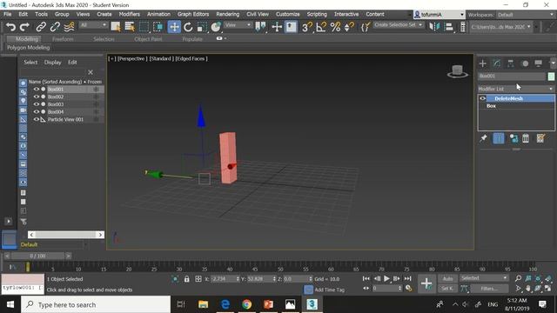Open the Selected key filter dropdown
The image size is (557, 313).
click(484, 278)
